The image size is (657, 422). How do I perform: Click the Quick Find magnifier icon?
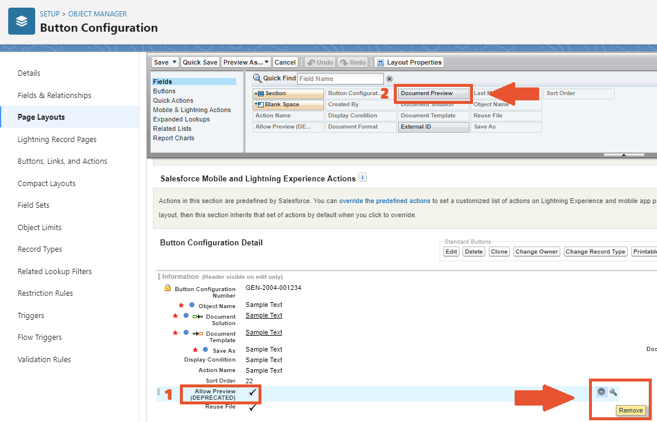(x=257, y=78)
